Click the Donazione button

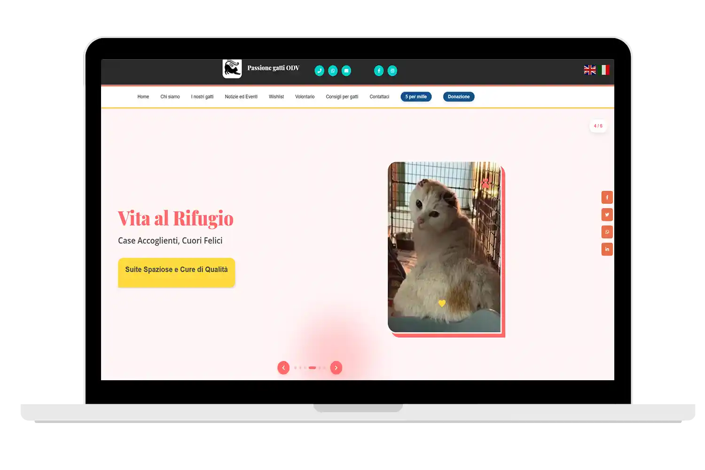[x=459, y=97]
